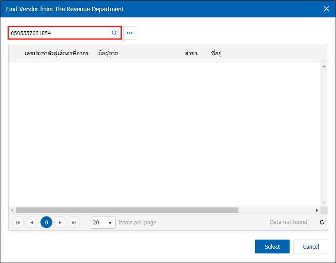Select page number 0 indicator
The image size is (336, 263).
coord(46,223)
